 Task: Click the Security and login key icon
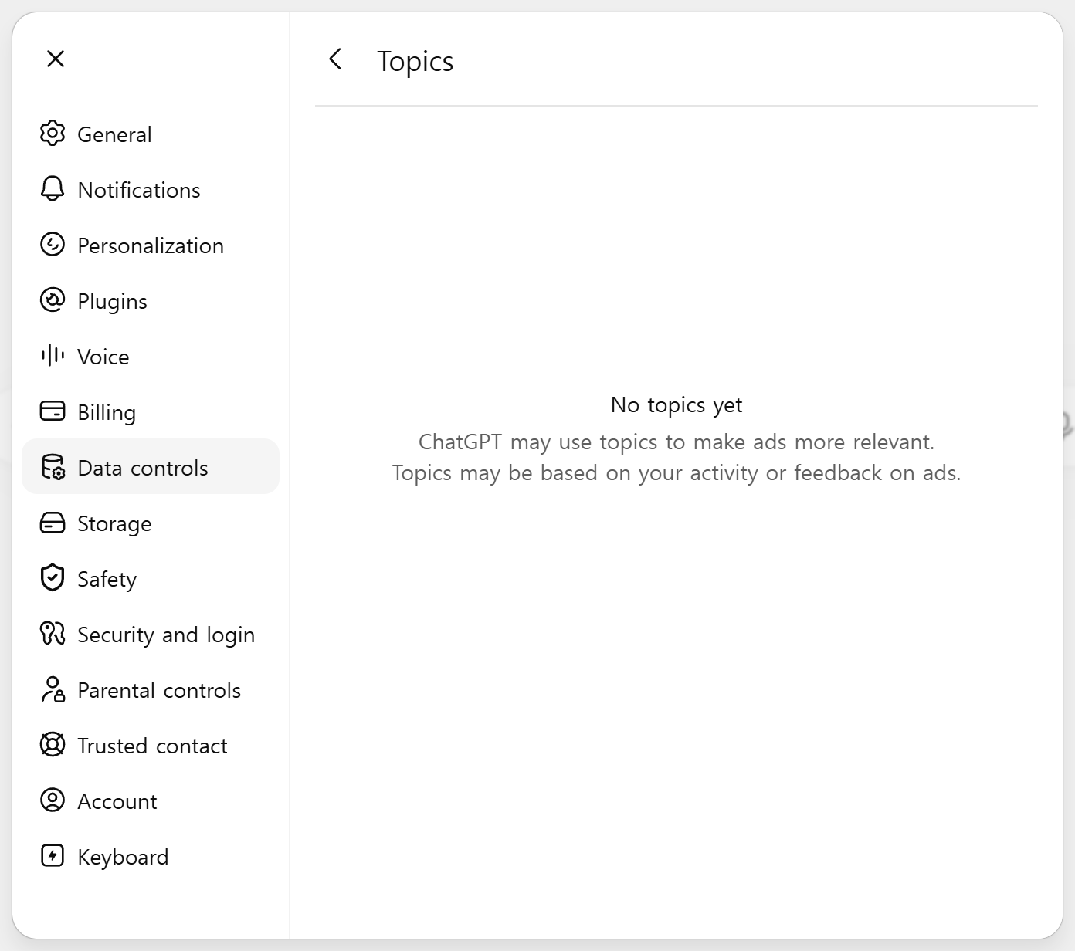click(53, 634)
